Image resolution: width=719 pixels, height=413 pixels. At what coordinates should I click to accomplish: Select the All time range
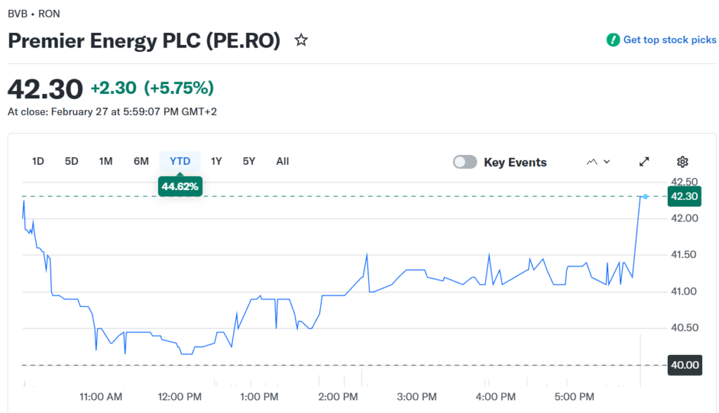(x=282, y=161)
